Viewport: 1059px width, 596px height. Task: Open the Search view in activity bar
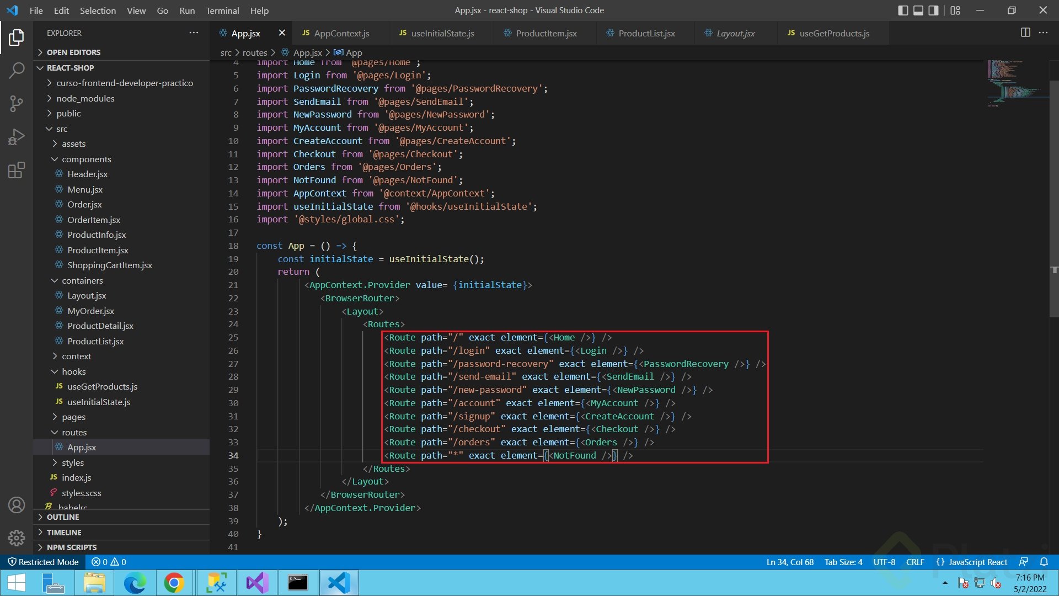coord(17,70)
